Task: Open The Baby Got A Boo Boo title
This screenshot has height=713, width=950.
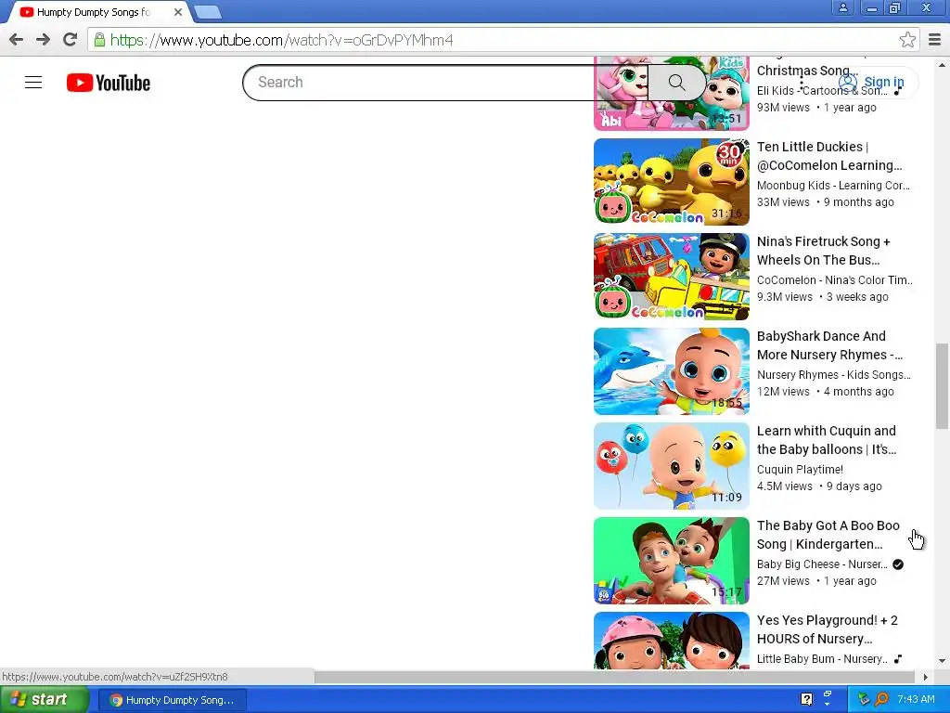Action: [x=828, y=534]
